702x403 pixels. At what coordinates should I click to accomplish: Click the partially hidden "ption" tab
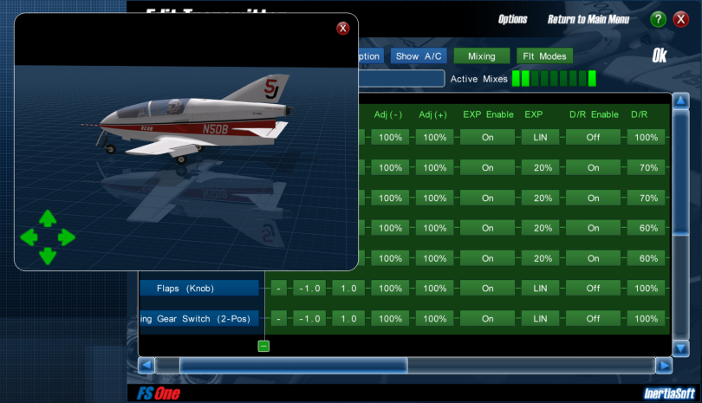coord(371,56)
